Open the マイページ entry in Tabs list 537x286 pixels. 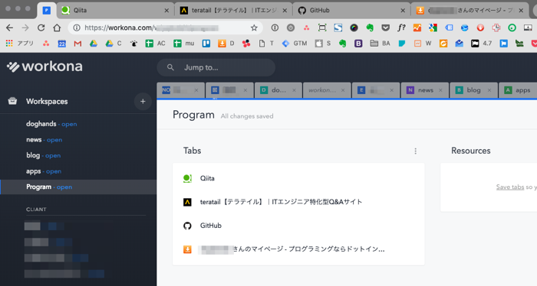pyautogui.click(x=298, y=249)
